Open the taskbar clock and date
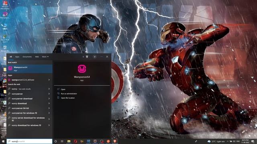257x144 pixels. pos(245,141)
